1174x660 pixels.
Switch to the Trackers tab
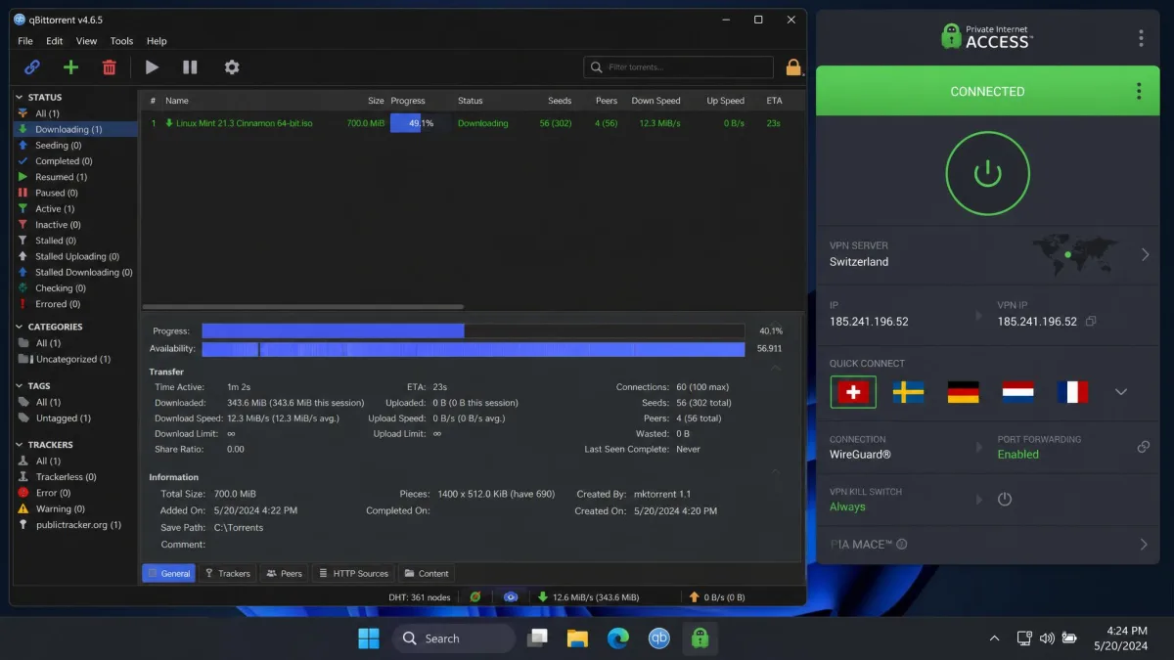coord(227,573)
